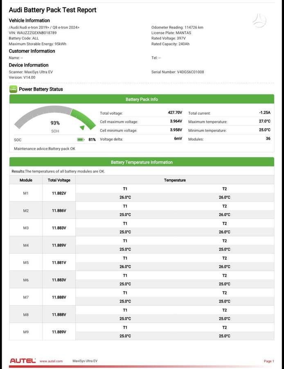Select module M8 row label

point(26,314)
